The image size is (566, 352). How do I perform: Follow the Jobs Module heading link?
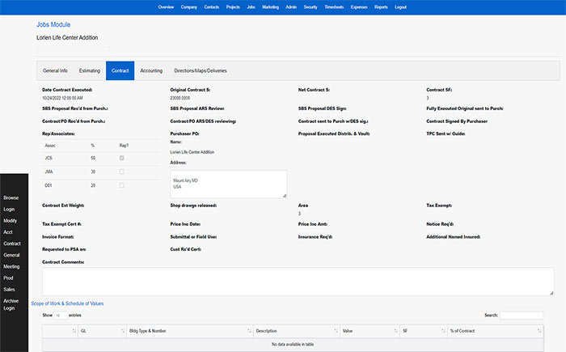point(53,24)
